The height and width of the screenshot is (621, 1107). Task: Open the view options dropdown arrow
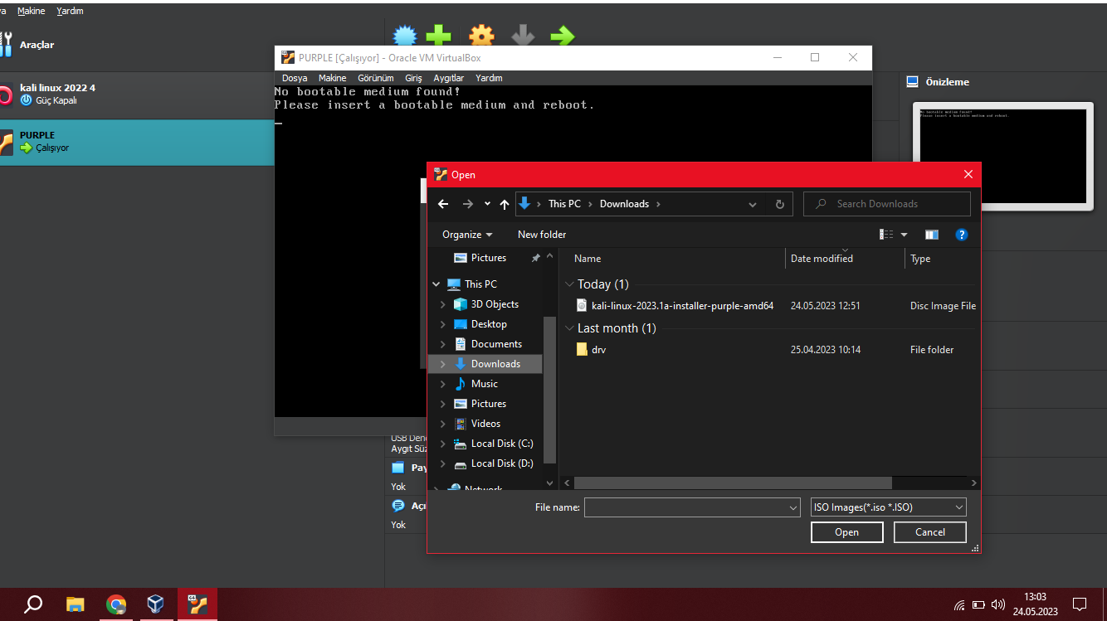[x=905, y=235]
